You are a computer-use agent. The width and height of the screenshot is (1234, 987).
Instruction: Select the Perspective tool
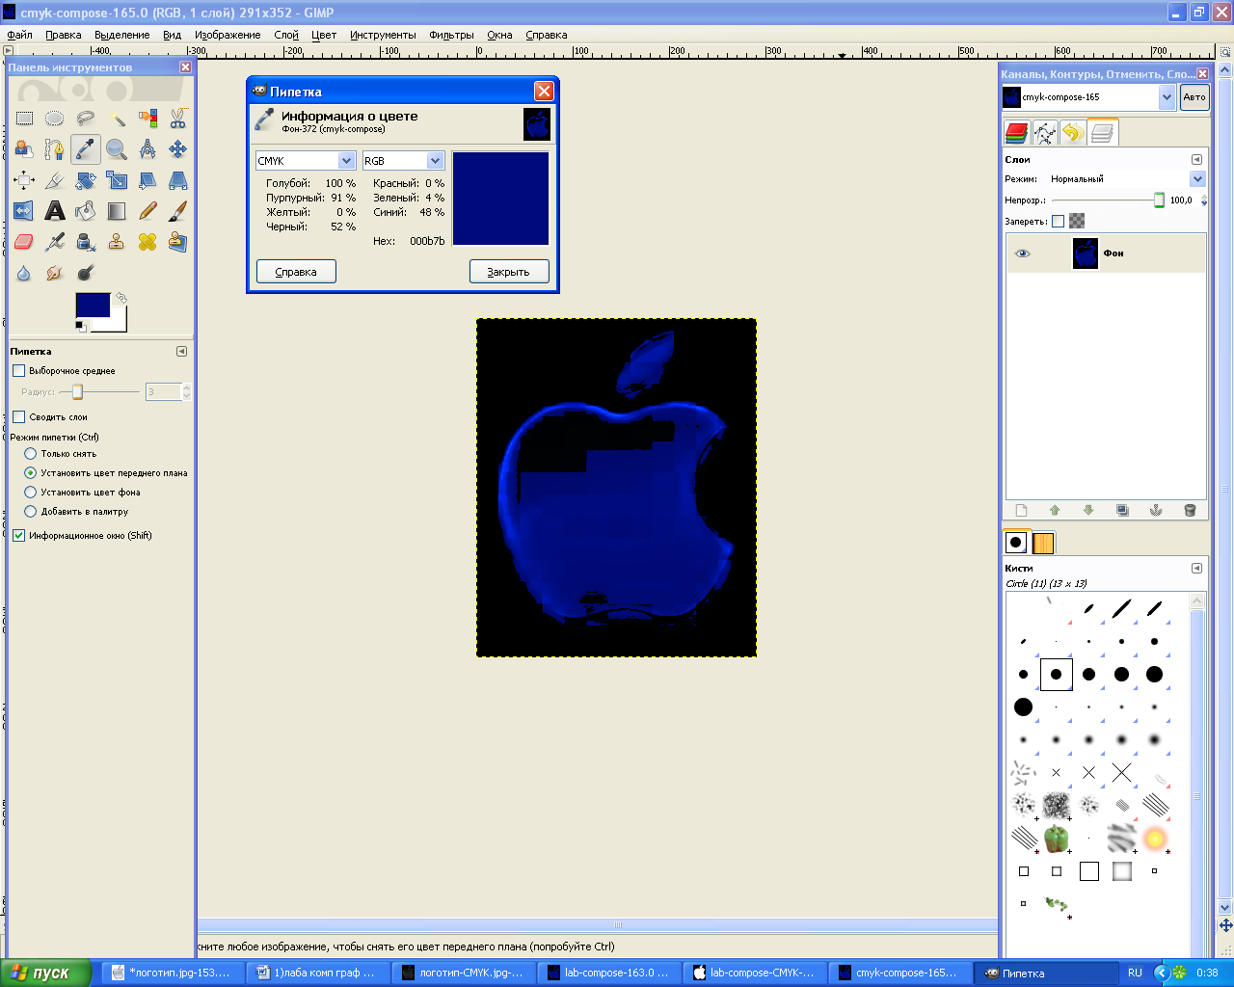(x=178, y=180)
